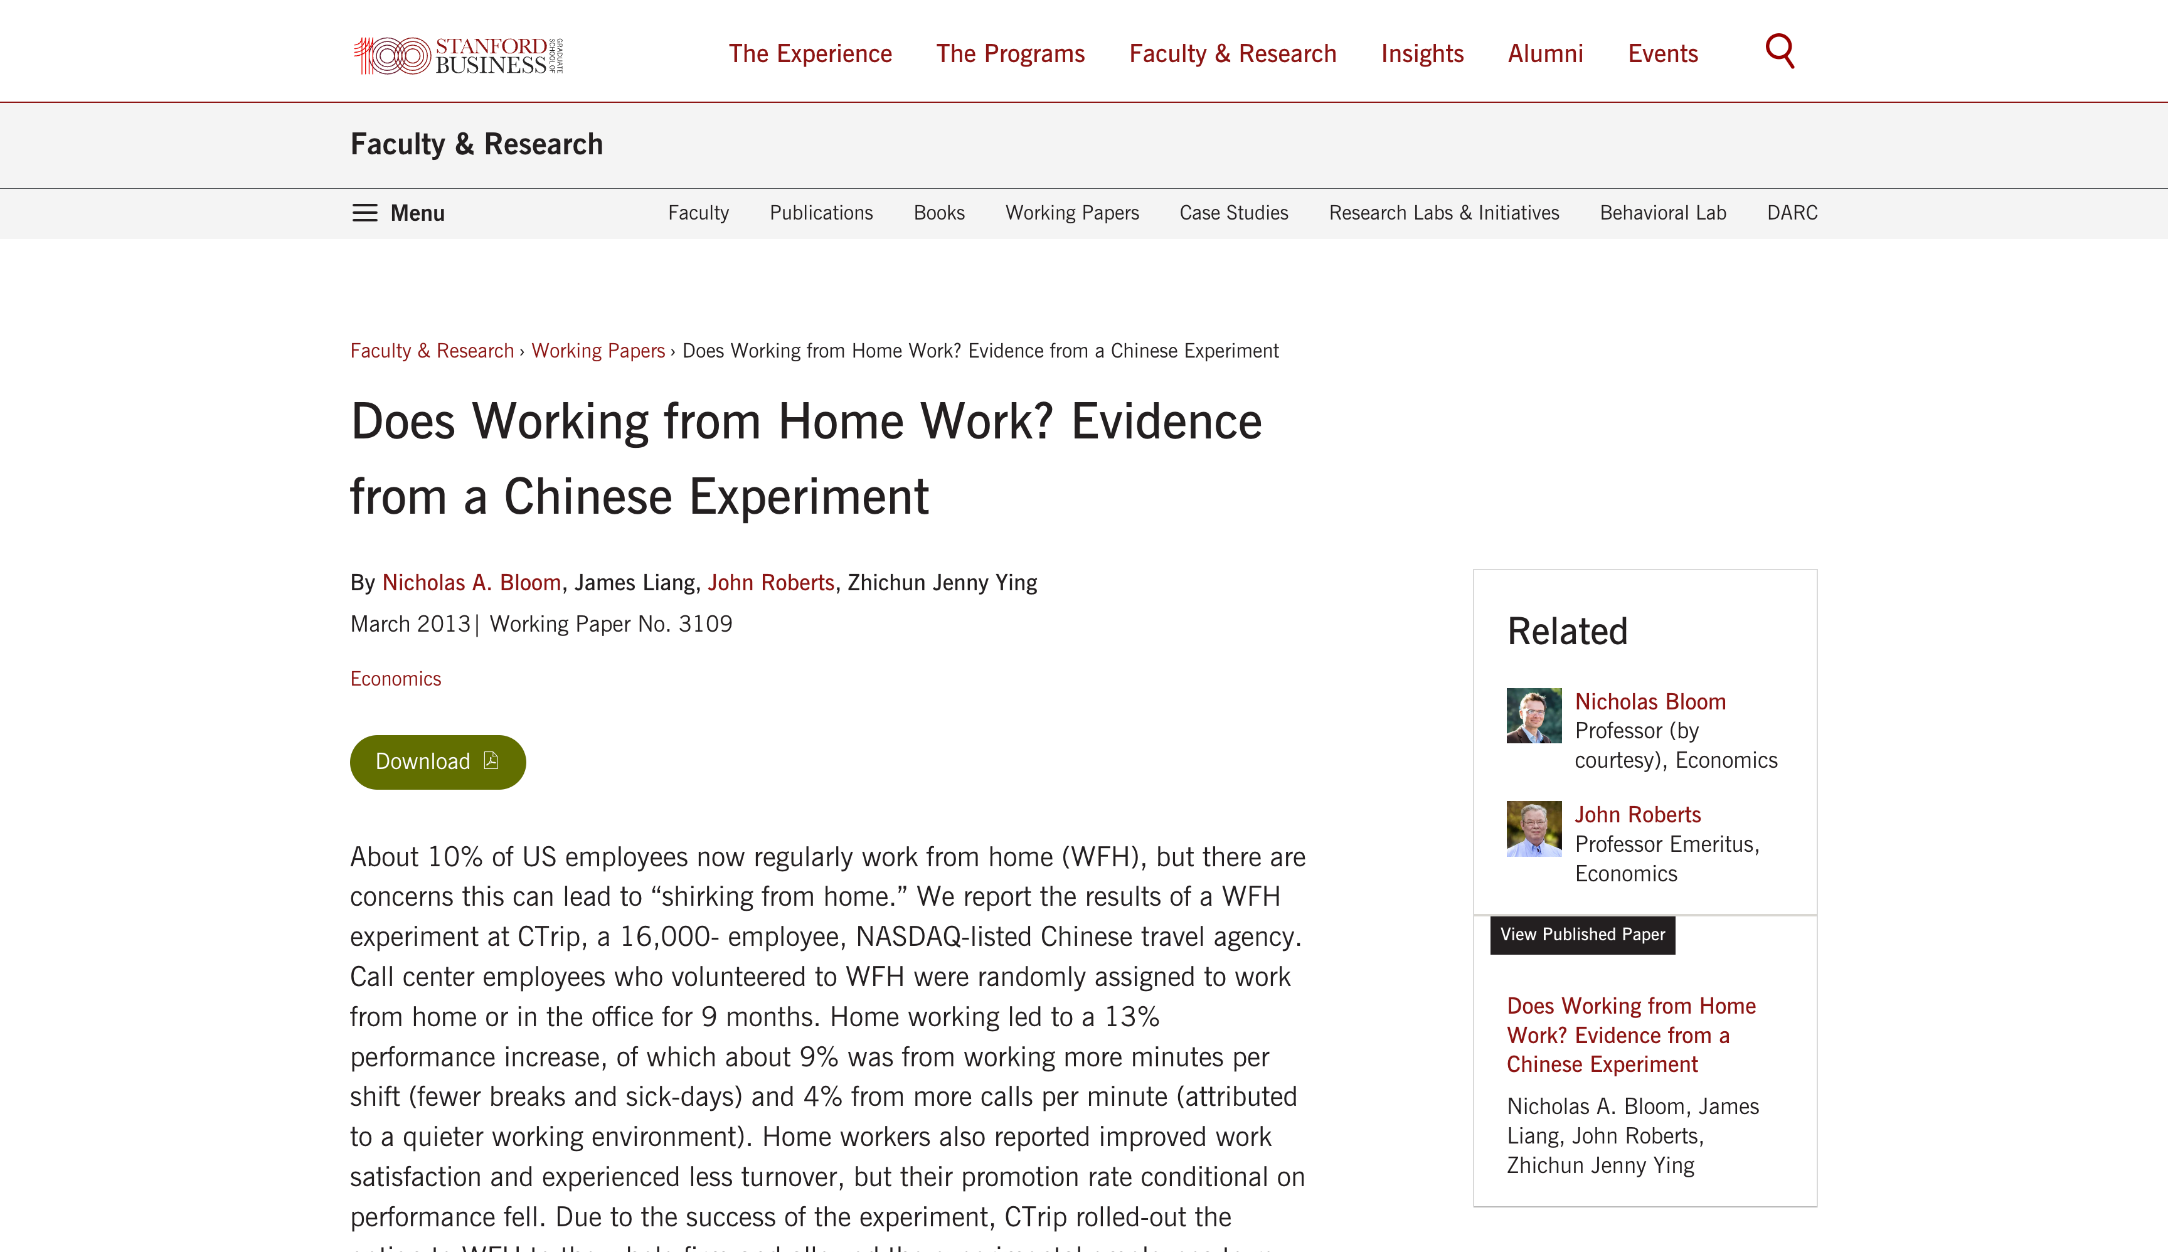Image resolution: width=2168 pixels, height=1252 pixels.
Task: Go to the Alumni section
Action: (1544, 53)
